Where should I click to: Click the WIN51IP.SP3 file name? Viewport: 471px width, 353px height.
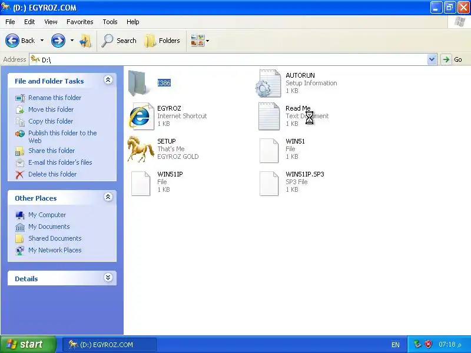coord(305,174)
